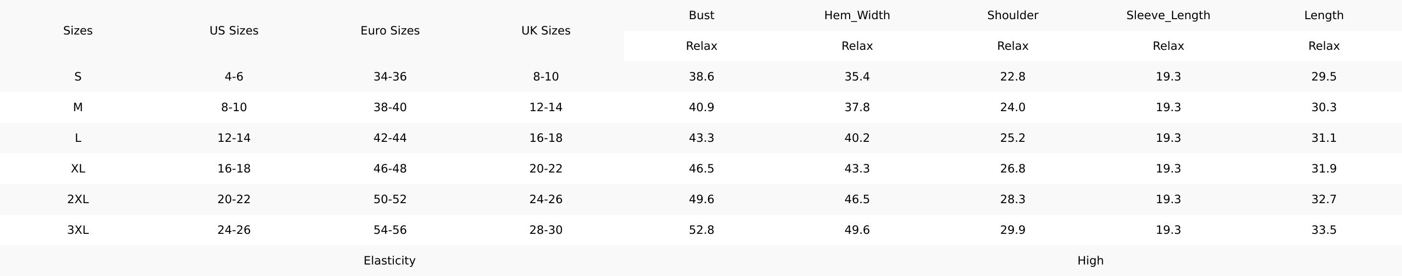Click the US Sizes column header
This screenshot has width=1402, height=276.
pos(234,30)
